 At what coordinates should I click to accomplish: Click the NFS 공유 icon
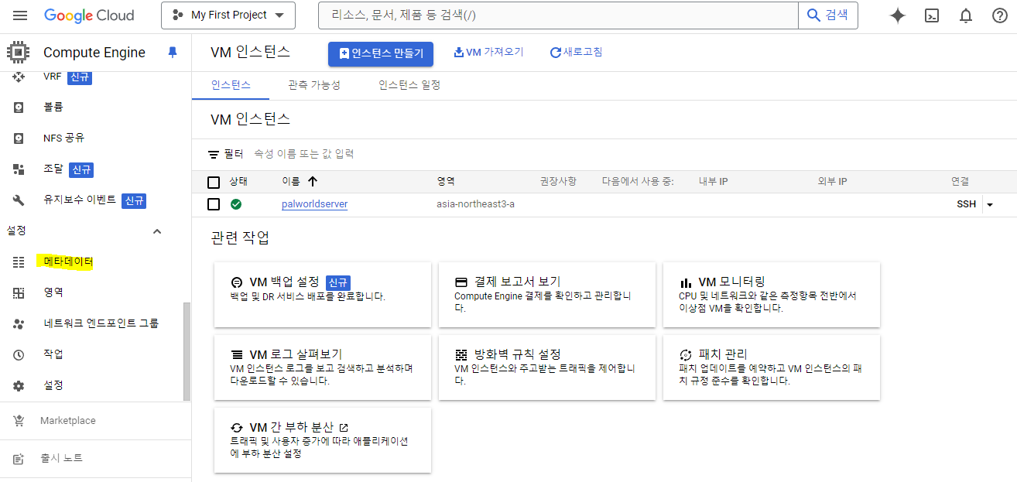point(19,138)
